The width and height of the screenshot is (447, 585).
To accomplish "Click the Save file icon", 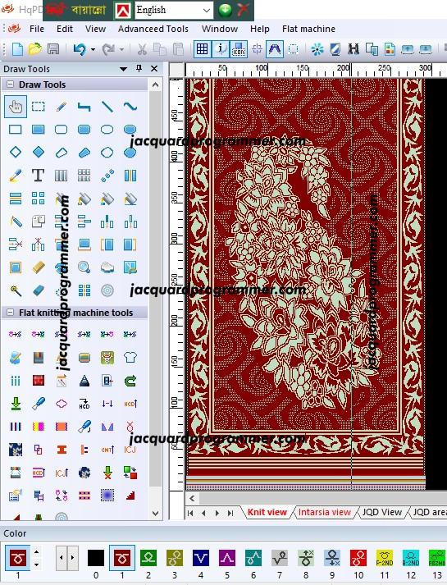I will [53, 49].
